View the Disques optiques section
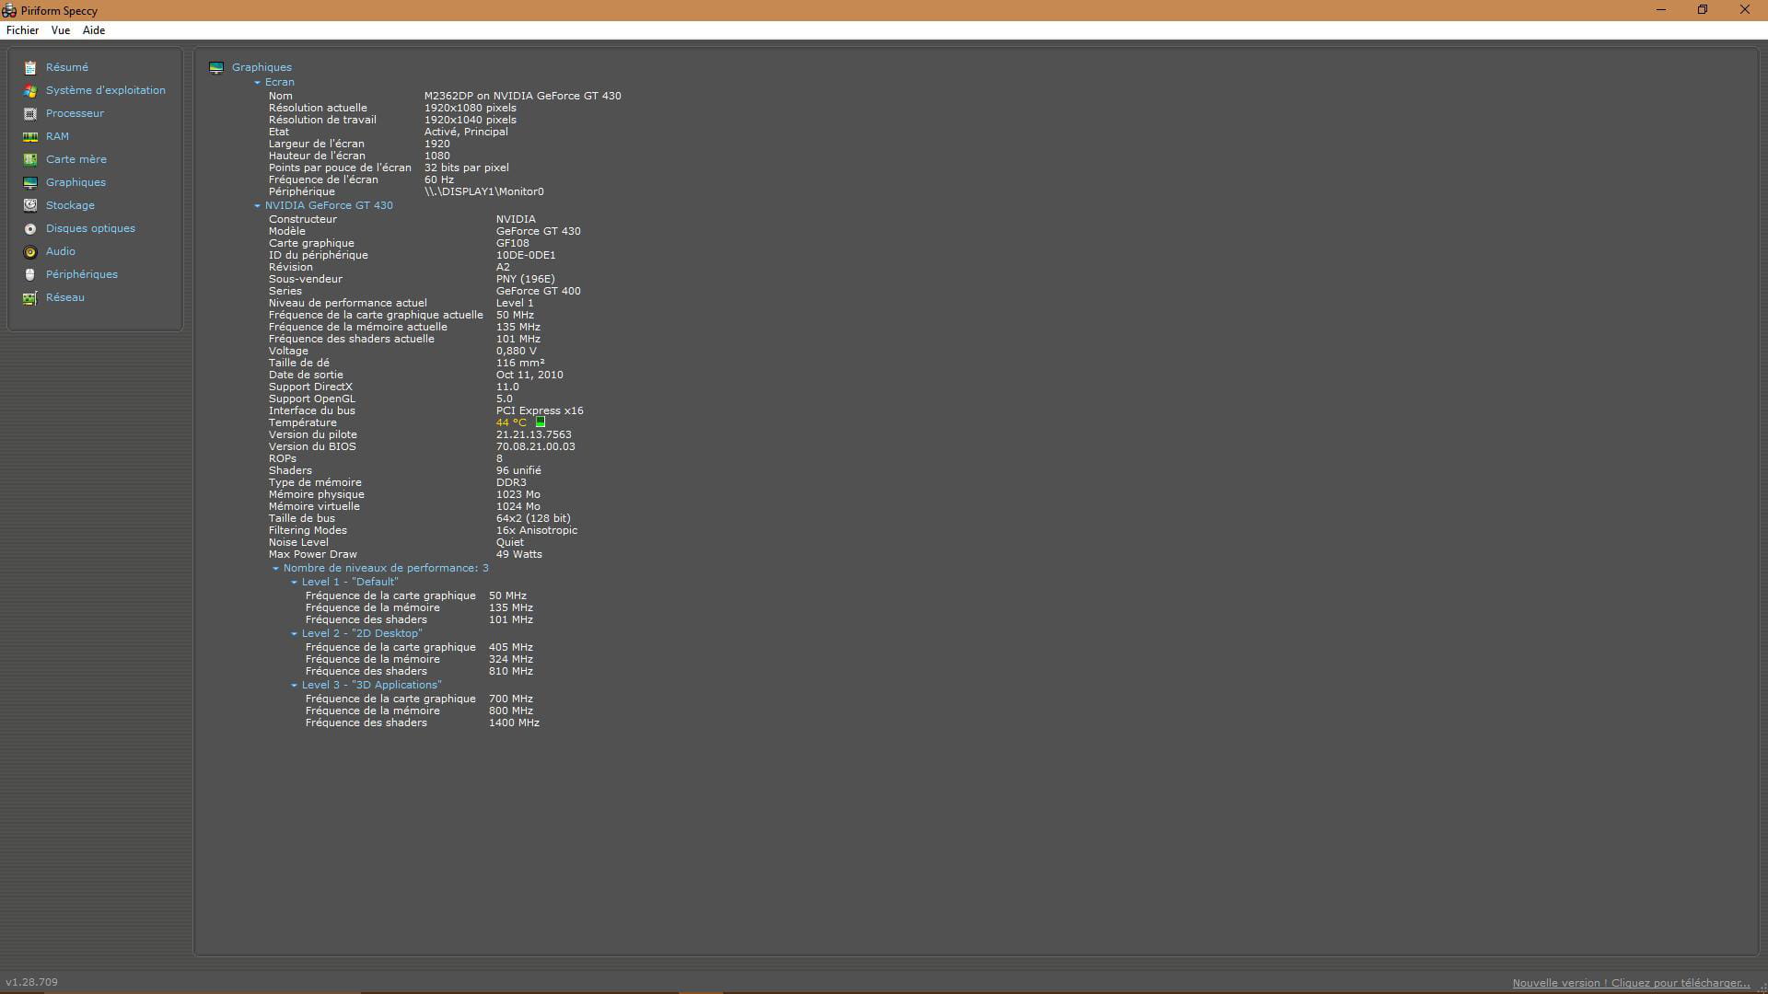 click(x=90, y=228)
